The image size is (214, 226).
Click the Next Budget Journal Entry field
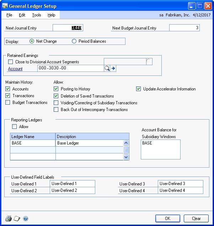pyautogui.click(x=184, y=28)
